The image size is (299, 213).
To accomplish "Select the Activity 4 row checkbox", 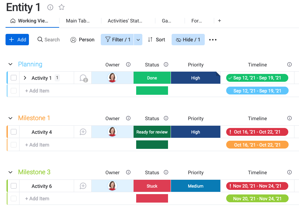I will (x=14, y=132).
